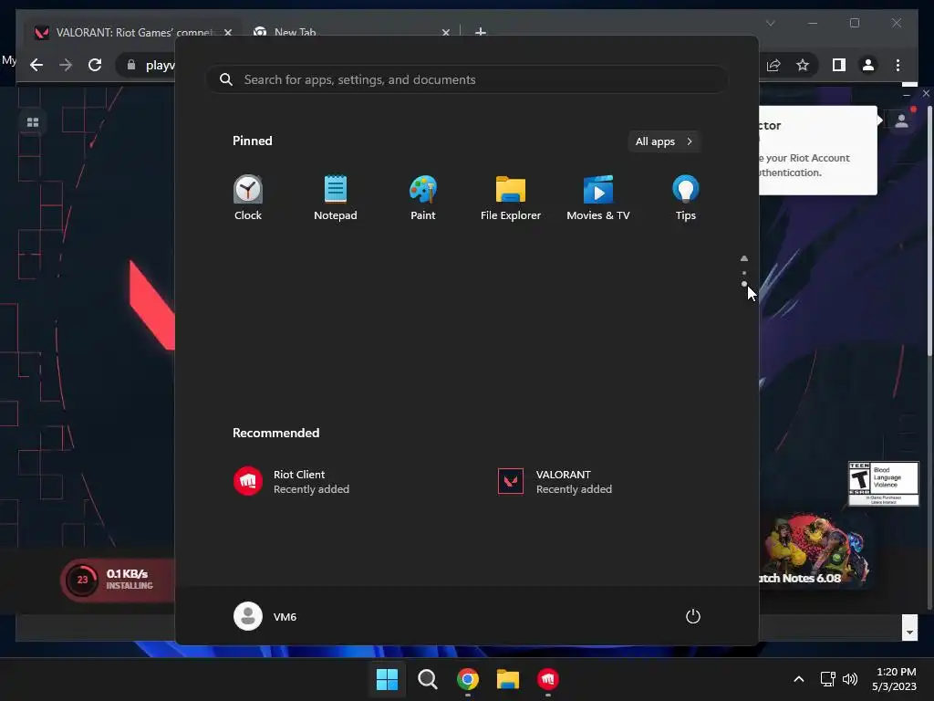Screen dimensions: 934x701
Task: Open the Clock app from Pinned
Action: (x=248, y=198)
